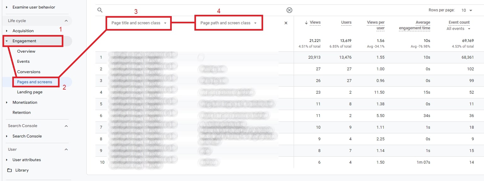Click views per user 0.96 in row 3

(x=380, y=81)
